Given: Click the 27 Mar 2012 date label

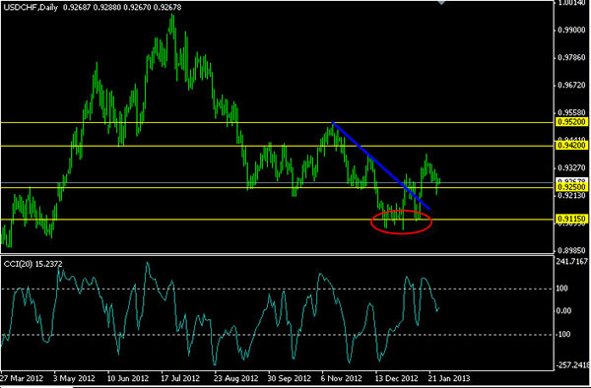Looking at the screenshot, I should click(x=22, y=378).
